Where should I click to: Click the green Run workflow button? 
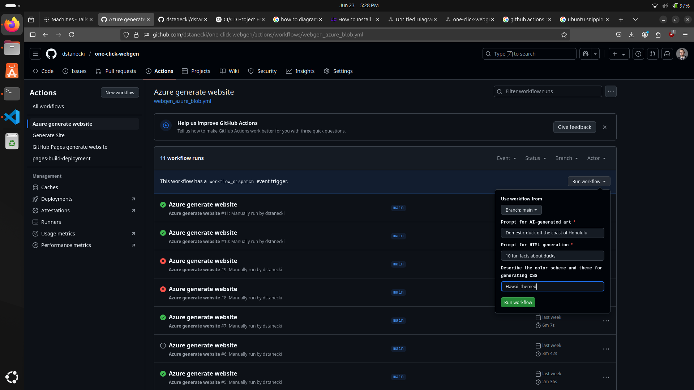[x=518, y=302]
